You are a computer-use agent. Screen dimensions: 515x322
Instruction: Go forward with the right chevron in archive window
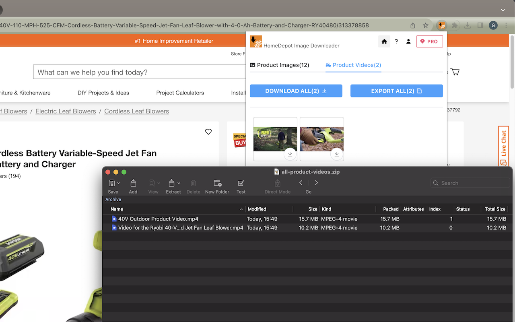click(x=316, y=183)
